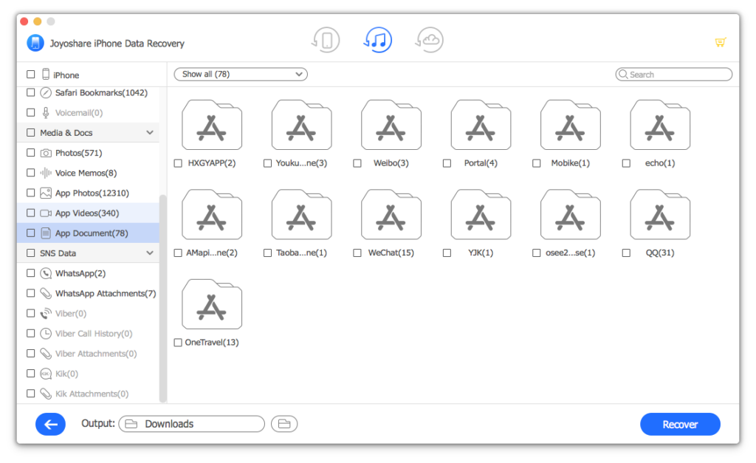
Task: Click the WhatsApp phone bubble icon
Action: [46, 273]
